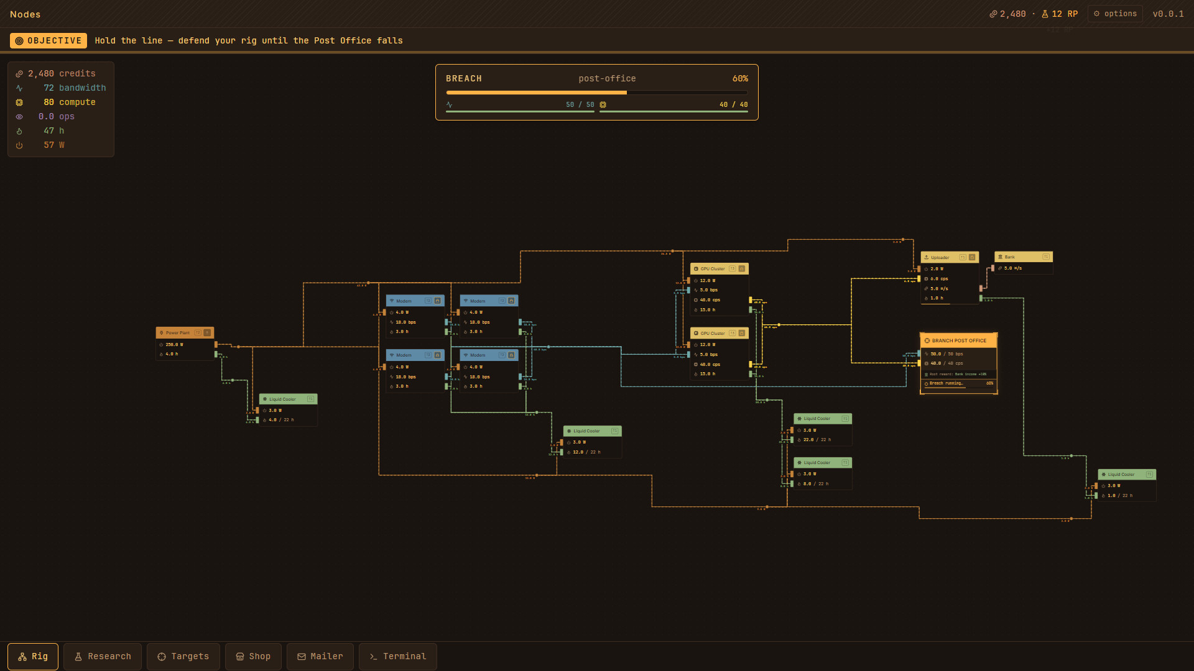Click the Bank node's credits input port
The height and width of the screenshot is (671, 1194).
(993, 268)
